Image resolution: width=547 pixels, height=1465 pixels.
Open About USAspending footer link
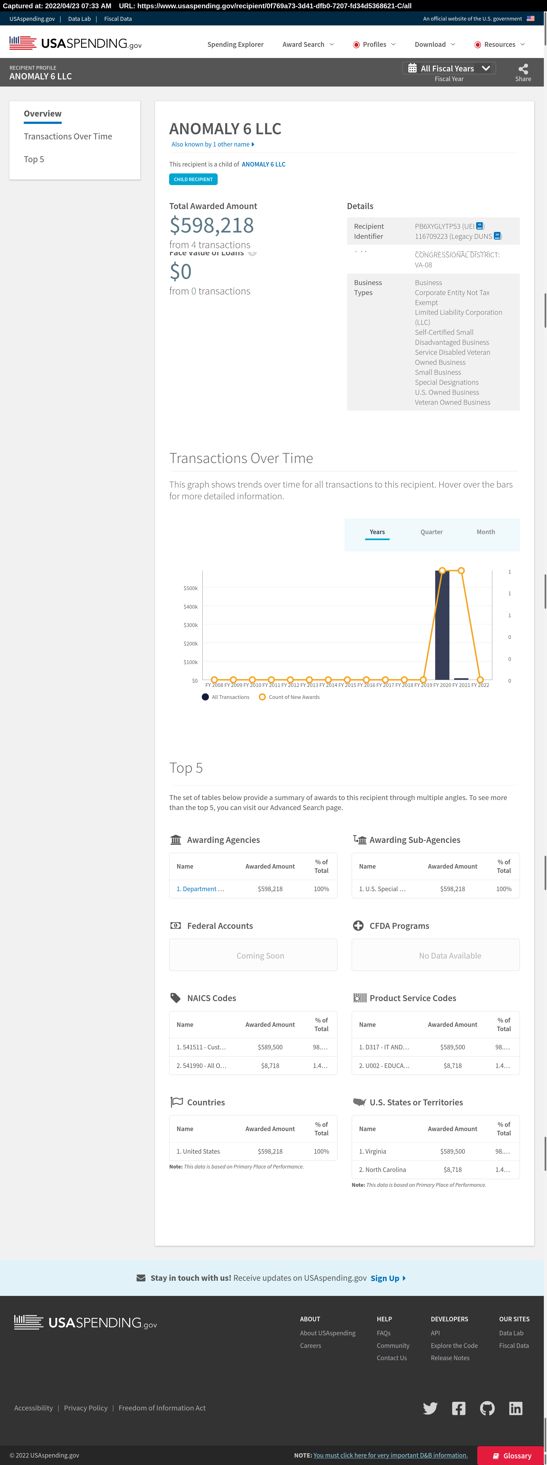(x=328, y=1332)
